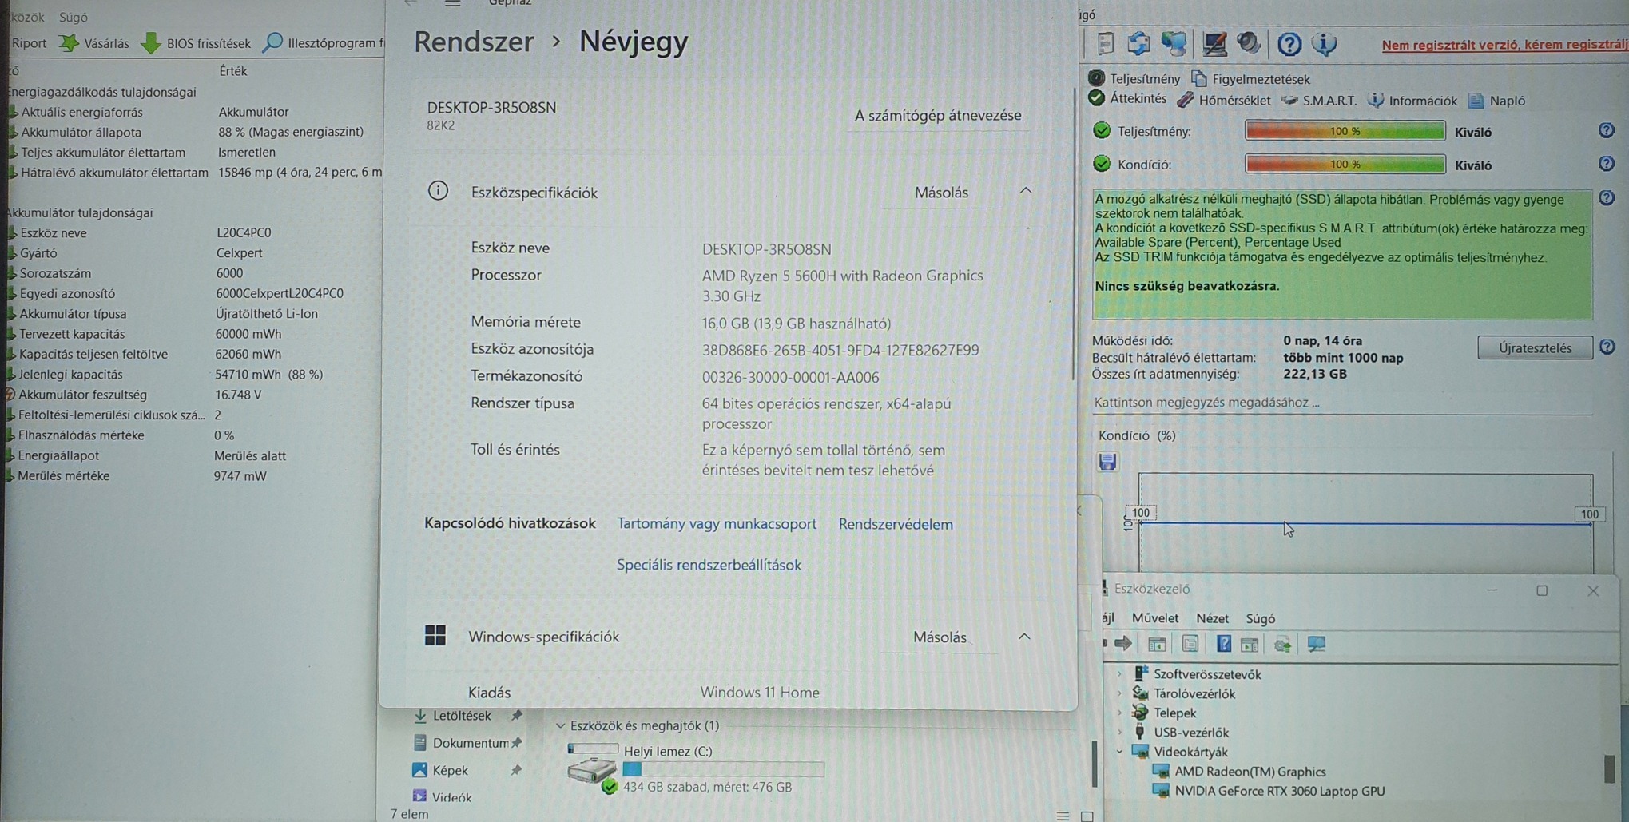Click the BIOS frissítések green arrow in AIDA64
The image size is (1629, 822).
150,42
